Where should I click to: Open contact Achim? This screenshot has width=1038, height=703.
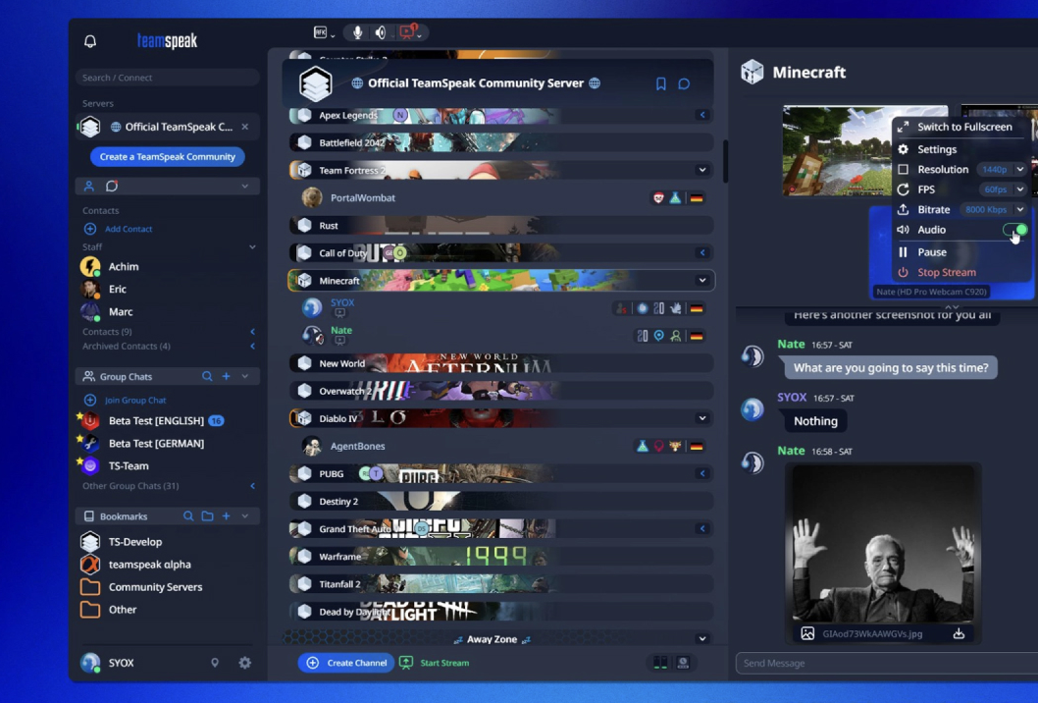tap(124, 266)
